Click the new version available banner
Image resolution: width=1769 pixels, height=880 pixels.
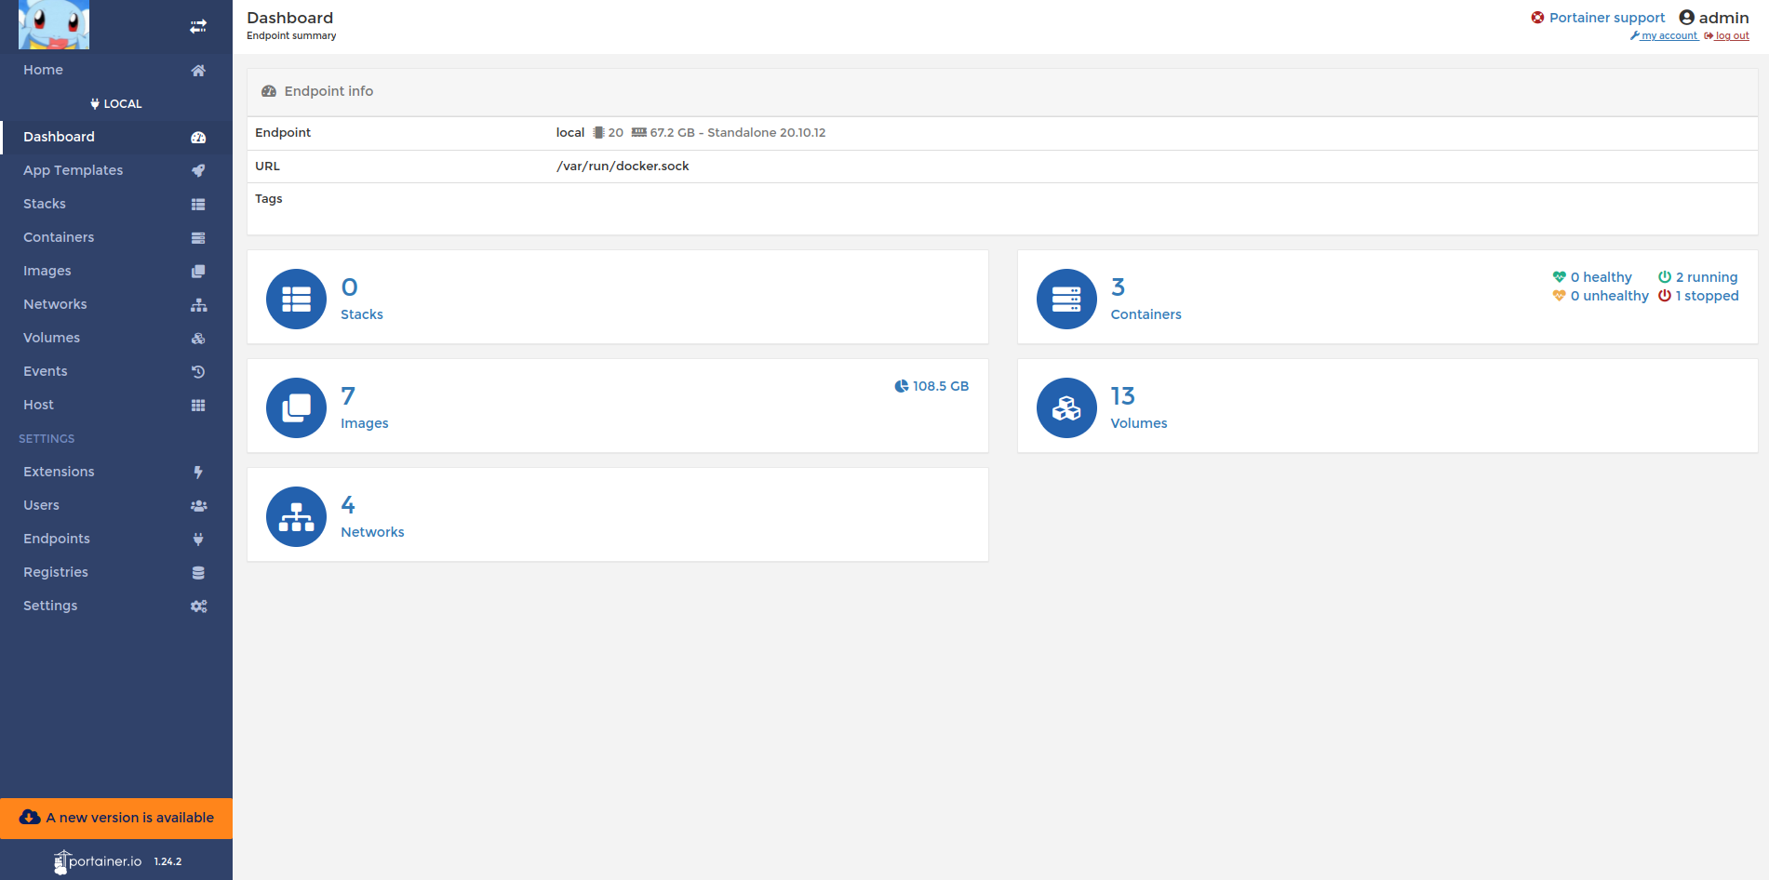116,818
